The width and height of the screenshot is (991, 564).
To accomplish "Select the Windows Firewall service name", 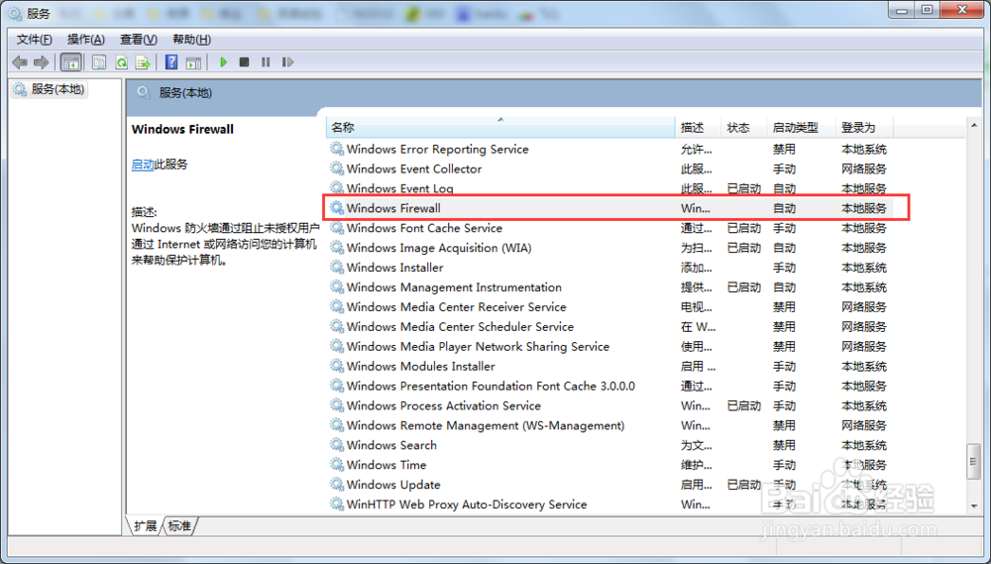I will 393,208.
